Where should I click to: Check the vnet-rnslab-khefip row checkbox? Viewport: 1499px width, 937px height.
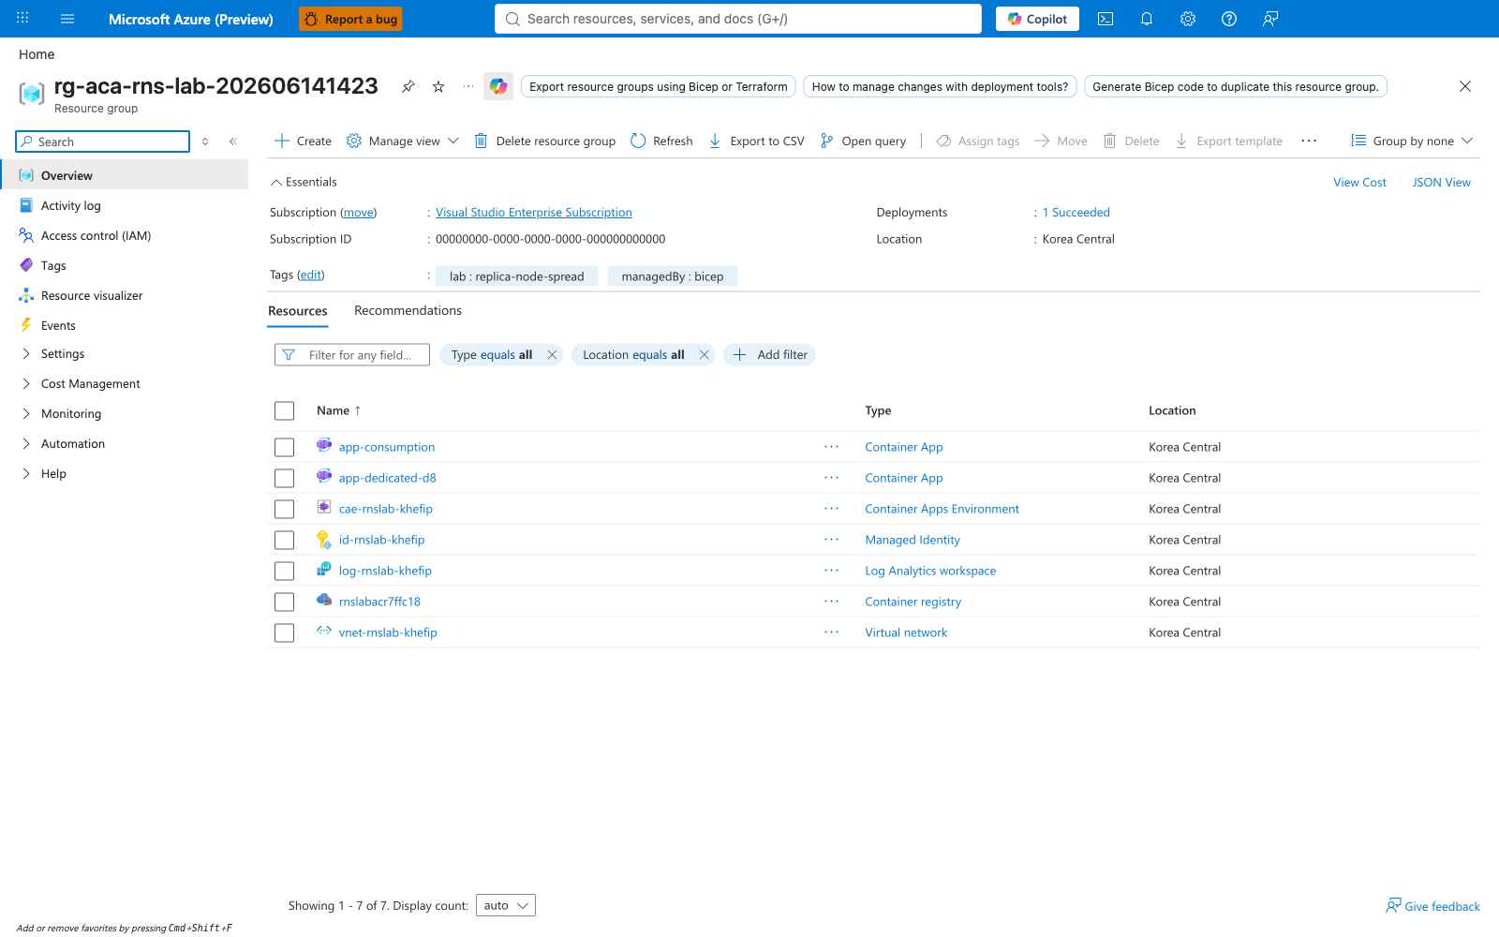click(x=284, y=632)
